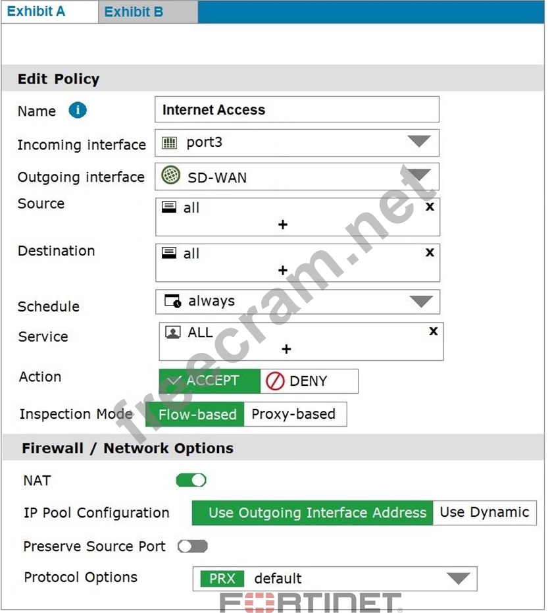Click the info icon next to Name
550x613 pixels.
tap(78, 110)
